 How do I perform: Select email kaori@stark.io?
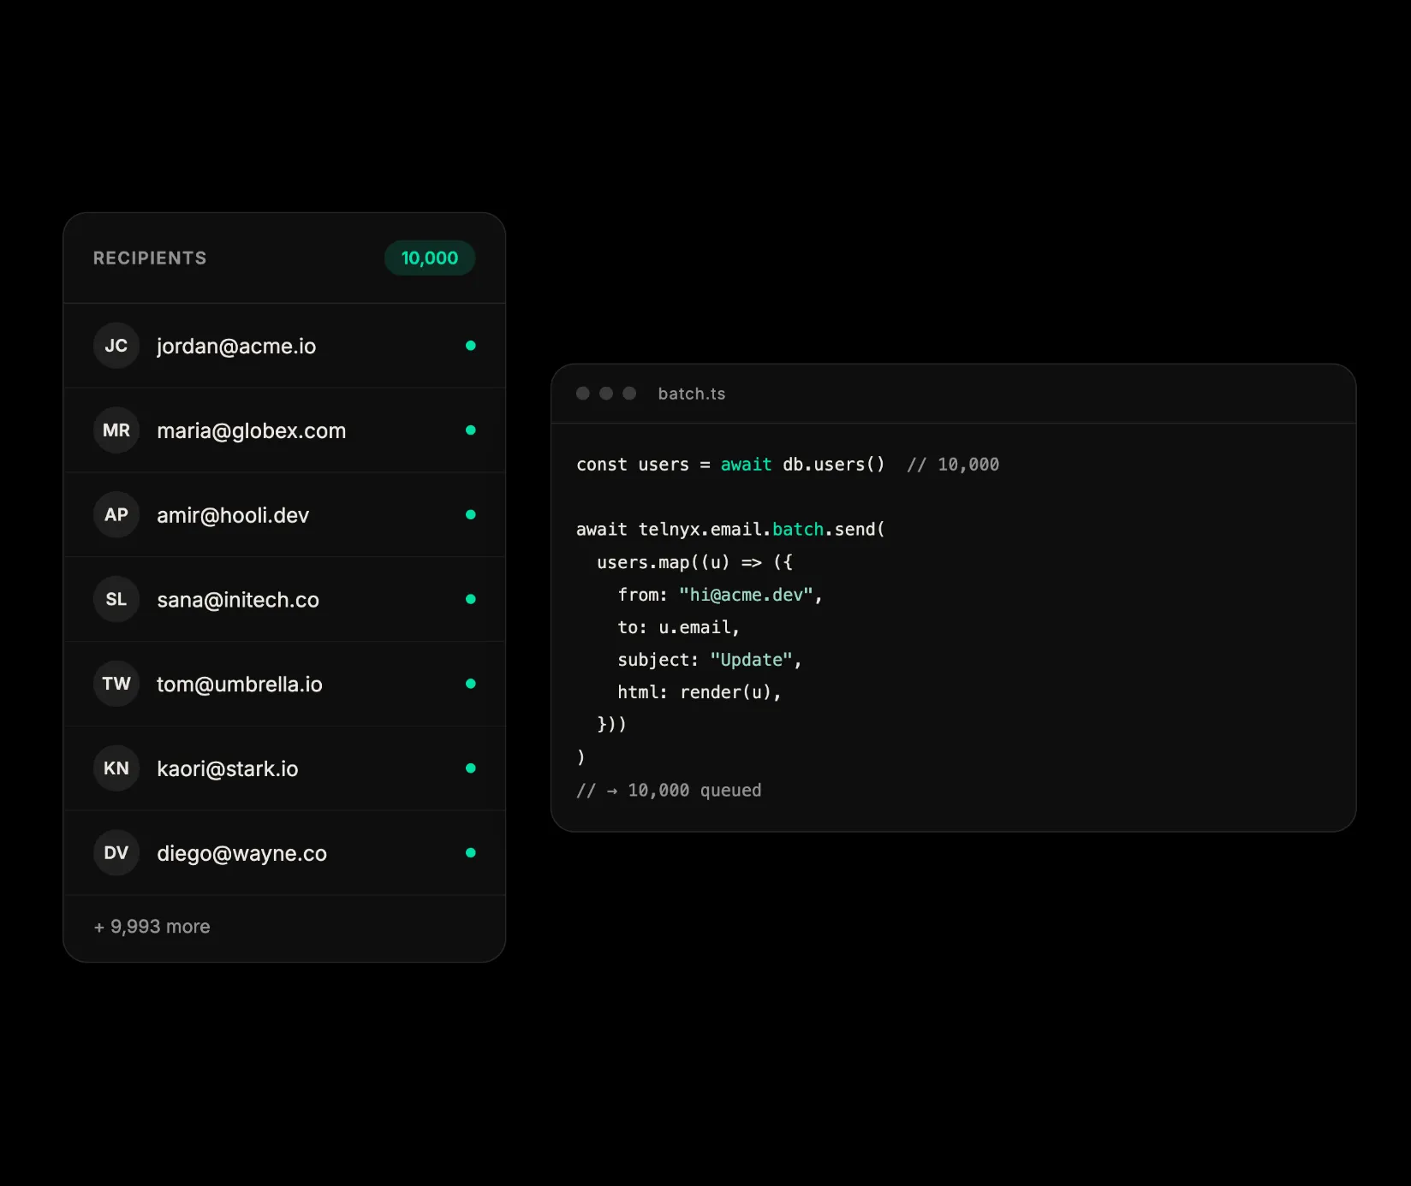coord(228,768)
